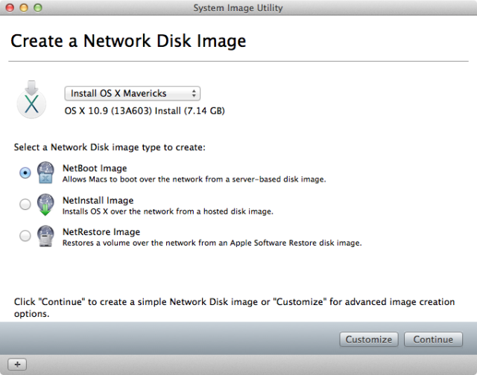The image size is (477, 375).
Task: Select the NetBoot Image radio button
Action: [x=25, y=173]
